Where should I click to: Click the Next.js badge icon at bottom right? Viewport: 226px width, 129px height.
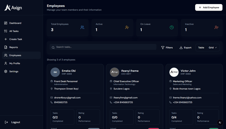220,123
